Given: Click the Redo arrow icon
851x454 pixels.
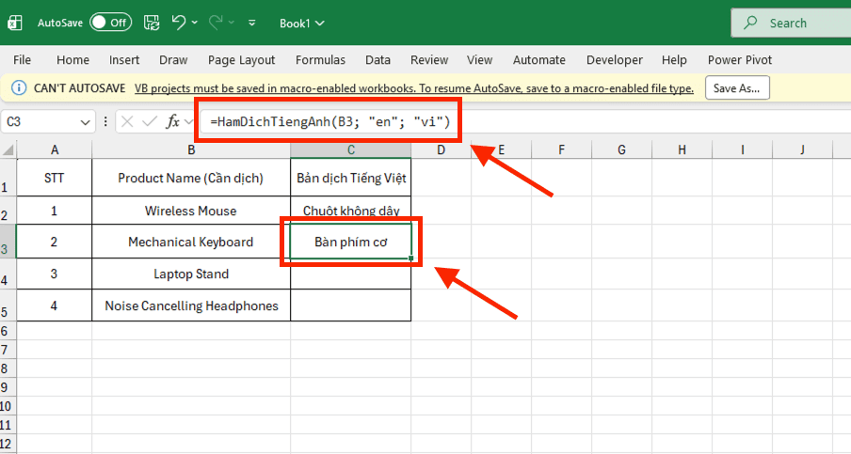Looking at the screenshot, I should tap(216, 23).
